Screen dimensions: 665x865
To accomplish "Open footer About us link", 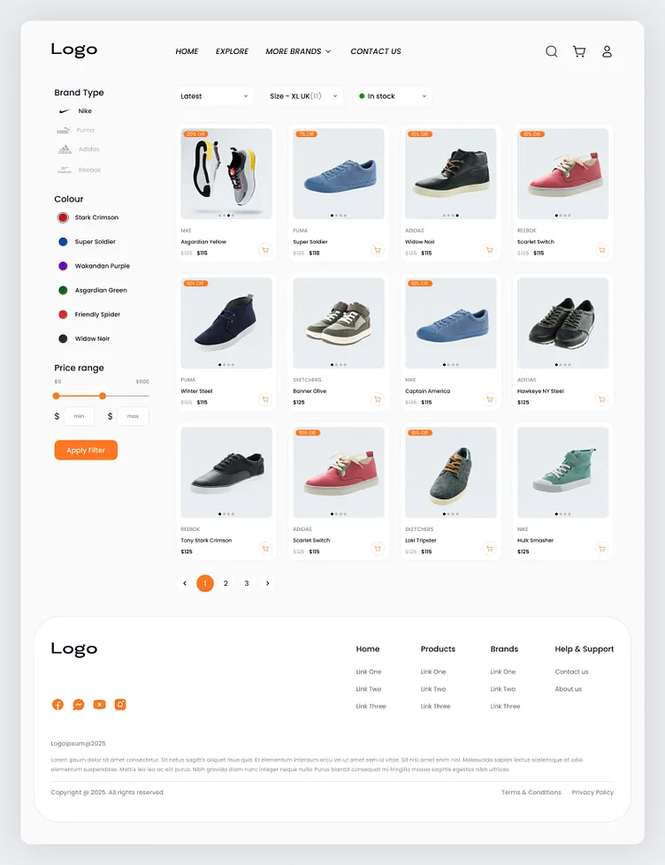I will (569, 689).
